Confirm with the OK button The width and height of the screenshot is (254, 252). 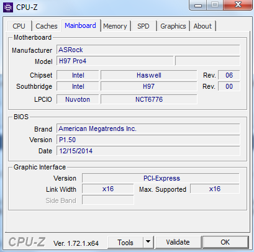point(225,242)
